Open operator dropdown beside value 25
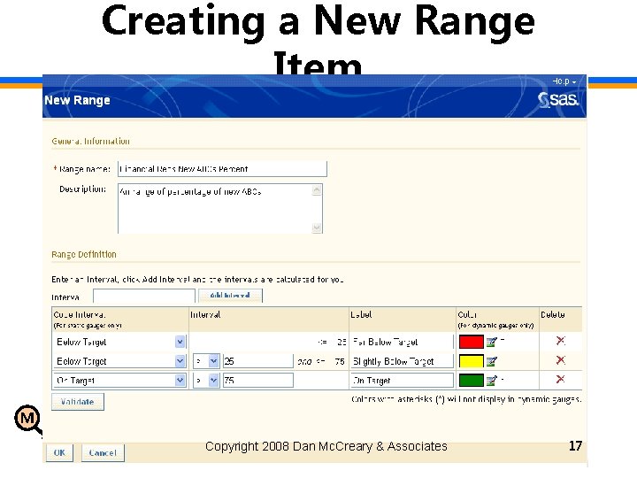637x478 pixels. (x=206, y=361)
